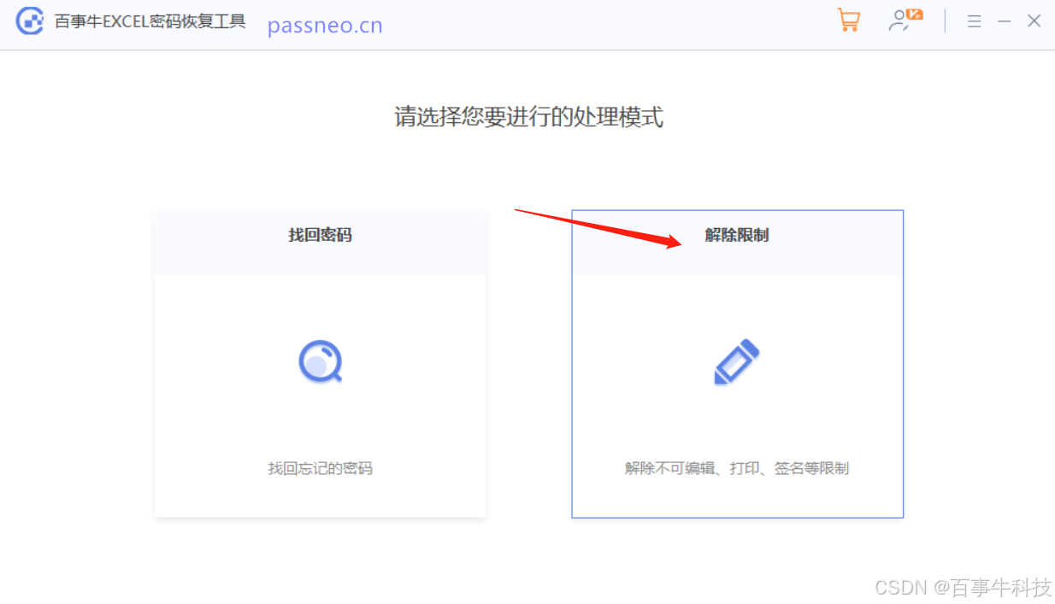Viewport: 1055px width, 604px height.
Task: Minimize the password recovery tool window
Action: click(x=1005, y=21)
